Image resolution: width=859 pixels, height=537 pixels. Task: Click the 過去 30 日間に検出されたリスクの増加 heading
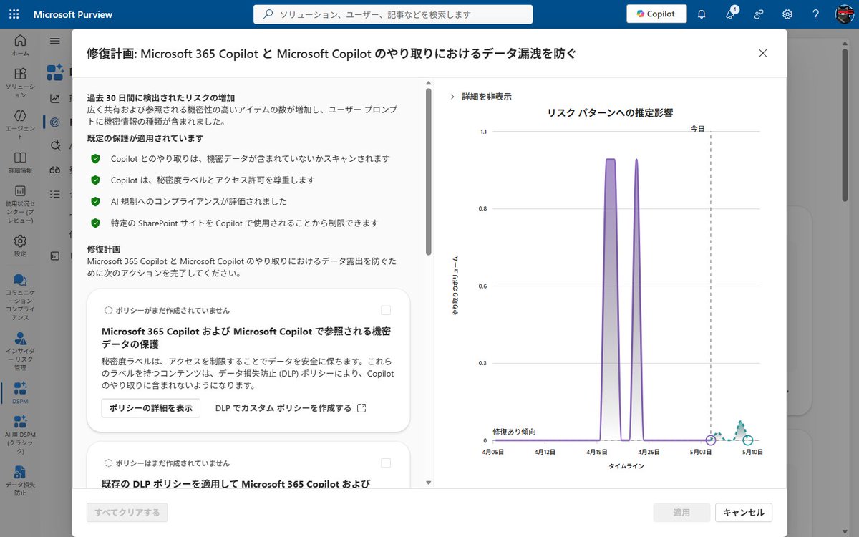pos(161,97)
